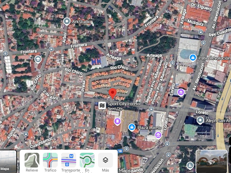Click the Primera Priv. Altamirano label

160,83
